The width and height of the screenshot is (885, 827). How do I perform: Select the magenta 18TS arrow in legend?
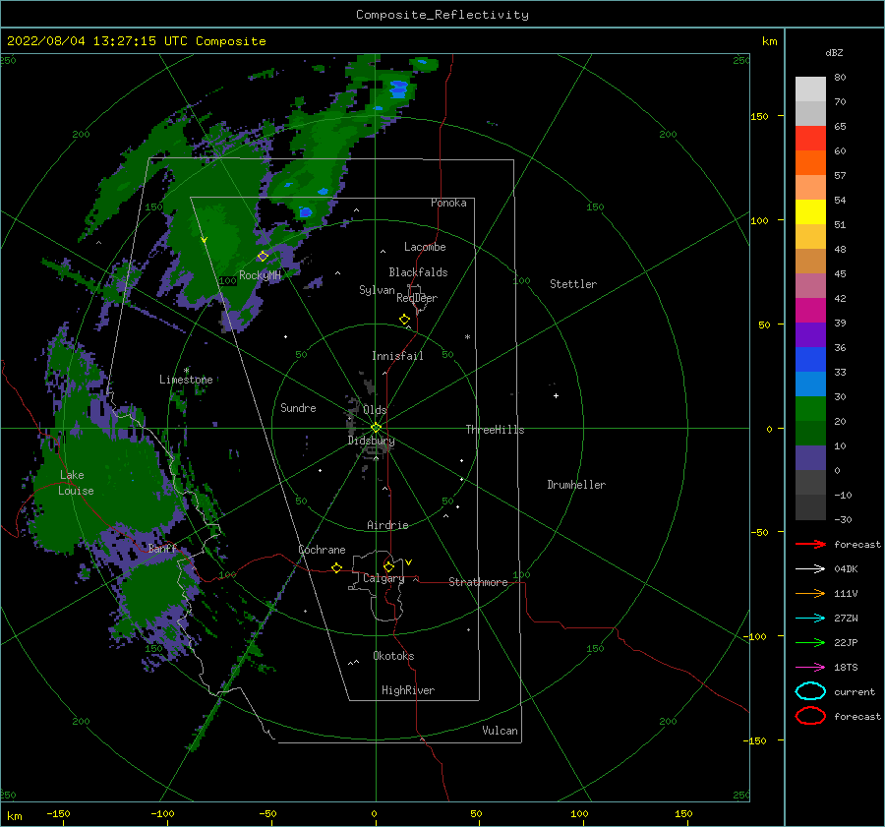[810, 667]
